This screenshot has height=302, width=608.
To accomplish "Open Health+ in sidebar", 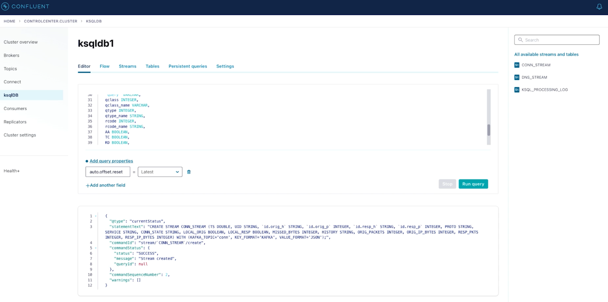I will [12, 171].
